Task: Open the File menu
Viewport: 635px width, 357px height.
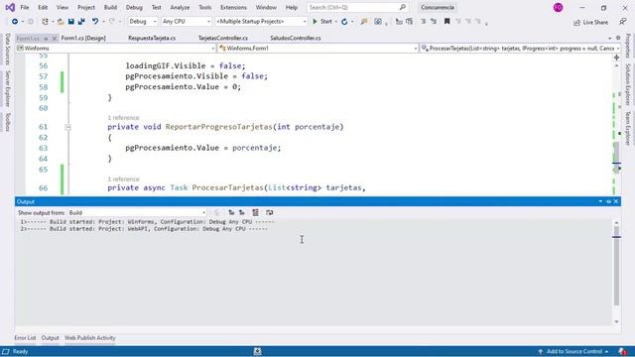Action: tap(24, 7)
